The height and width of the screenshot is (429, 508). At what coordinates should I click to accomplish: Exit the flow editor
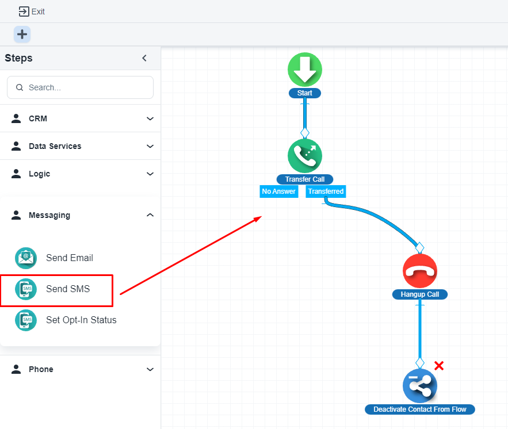[x=32, y=12]
